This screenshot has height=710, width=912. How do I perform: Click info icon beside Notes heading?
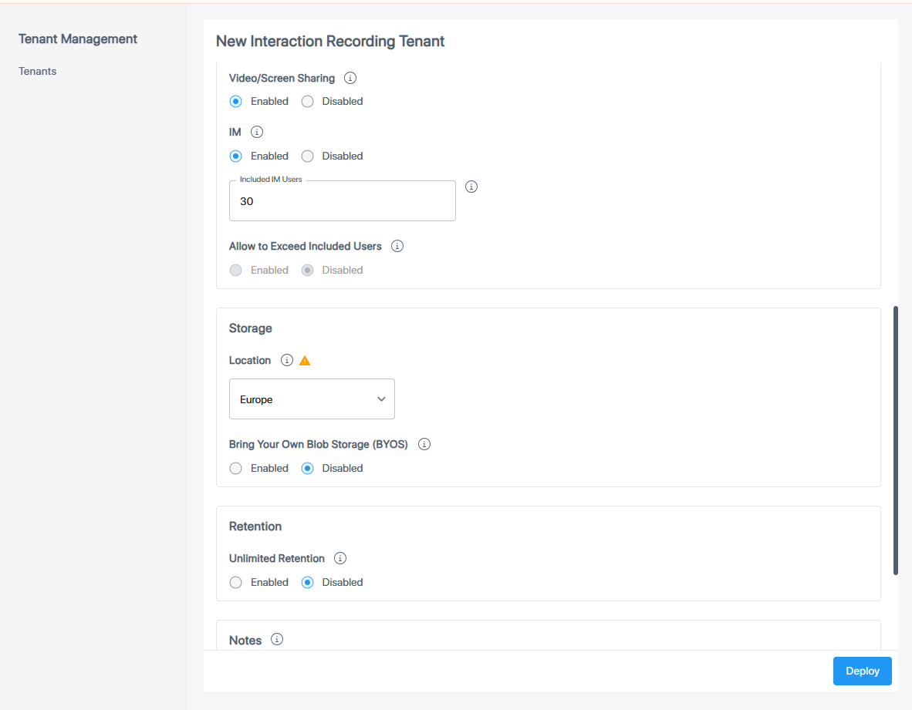point(277,639)
